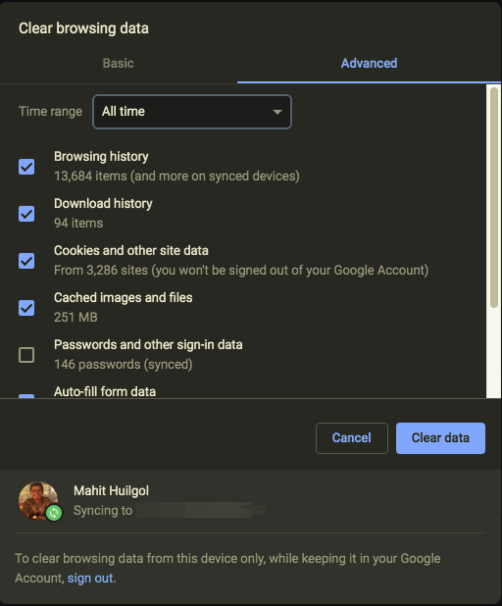
Task: Untick Cookies and other site data
Action: pyautogui.click(x=26, y=261)
